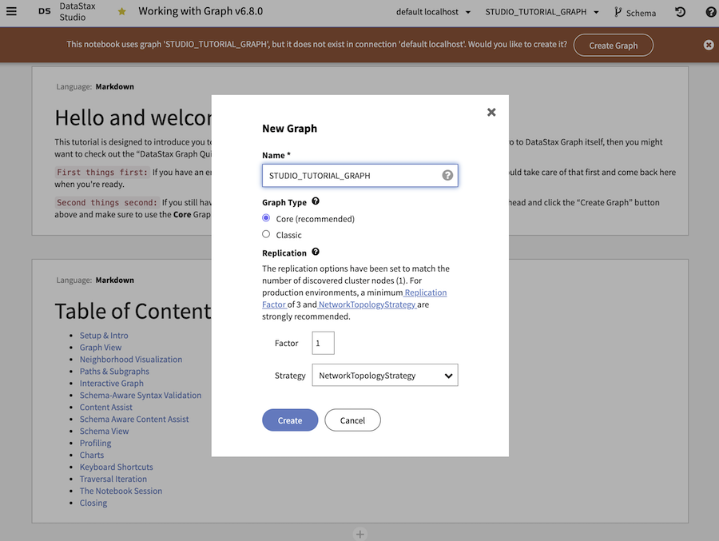
Task: Show help for the Name field
Action: pyautogui.click(x=447, y=175)
